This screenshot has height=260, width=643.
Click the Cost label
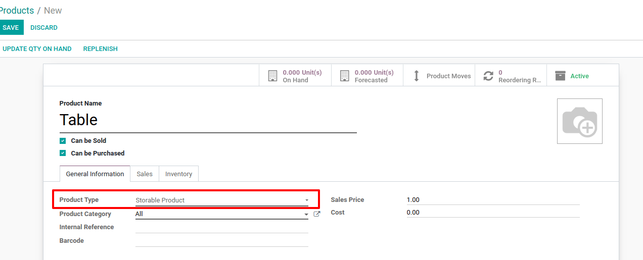[x=338, y=213]
